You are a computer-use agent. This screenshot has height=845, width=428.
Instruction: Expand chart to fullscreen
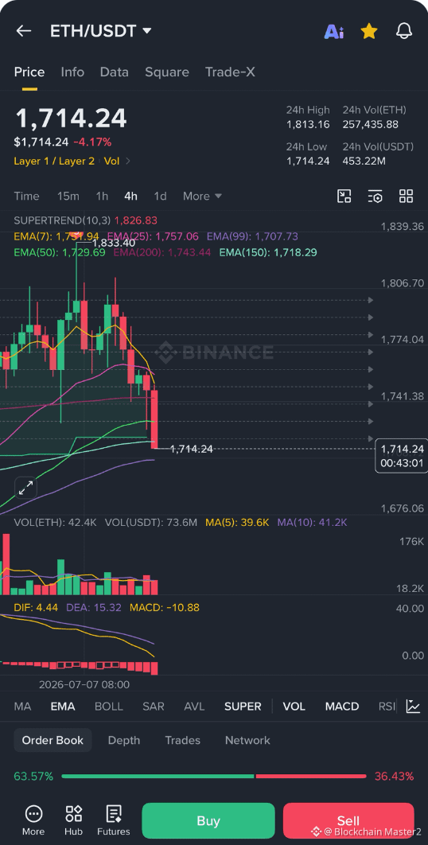[x=25, y=489]
